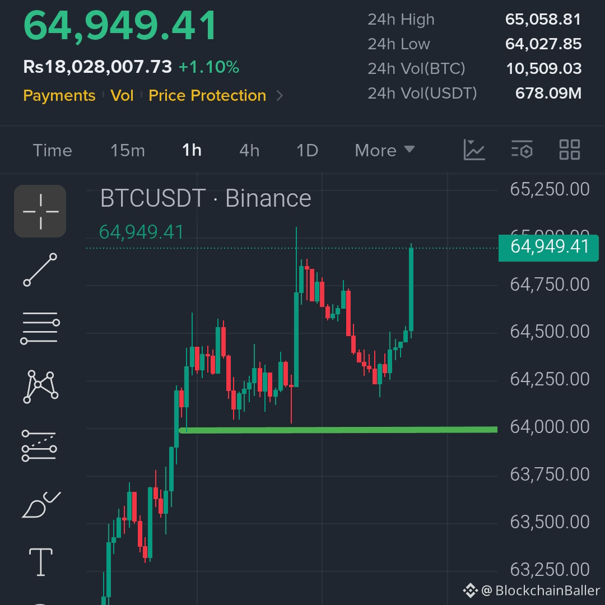Screen dimensions: 605x605
Task: Click the 65,250.00 axis label
Action: [x=550, y=189]
